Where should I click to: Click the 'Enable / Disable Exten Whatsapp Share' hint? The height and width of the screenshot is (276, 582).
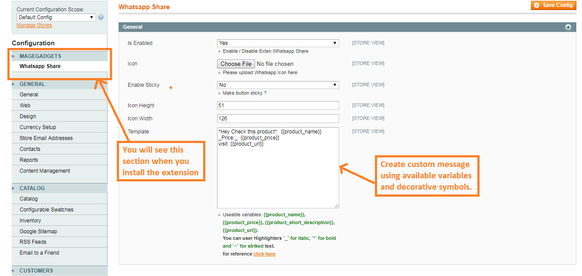point(265,51)
